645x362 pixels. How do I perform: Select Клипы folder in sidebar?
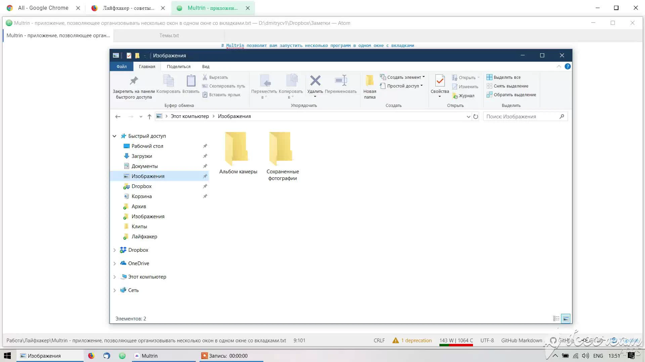coord(139,227)
